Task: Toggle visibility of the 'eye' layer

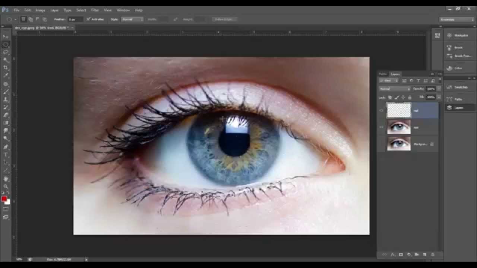Action: (x=381, y=127)
